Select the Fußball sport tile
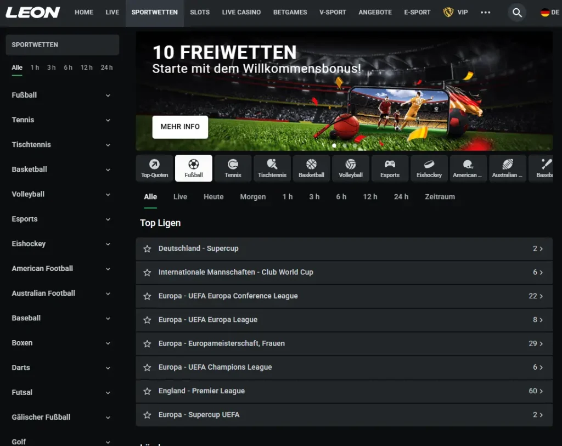This screenshot has height=446, width=562. coord(194,168)
